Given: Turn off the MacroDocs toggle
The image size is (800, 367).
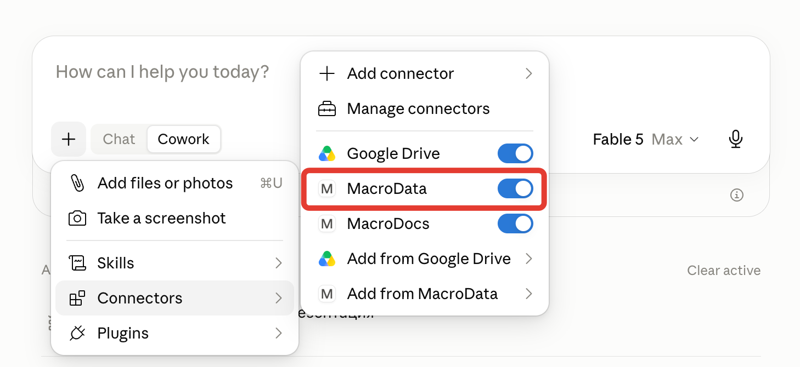Looking at the screenshot, I should (515, 223).
